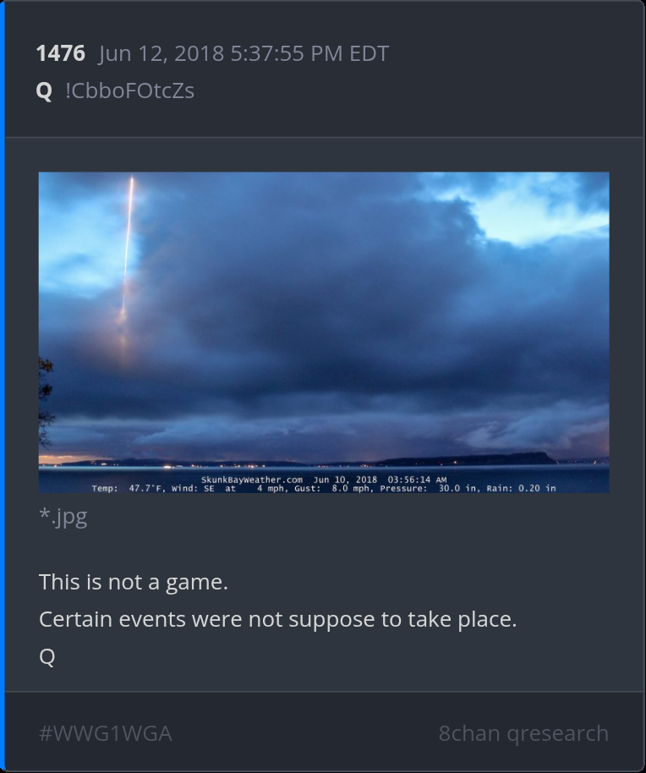This screenshot has width=646, height=773.
Task: Click the Q signature below the message
Action: (x=47, y=656)
